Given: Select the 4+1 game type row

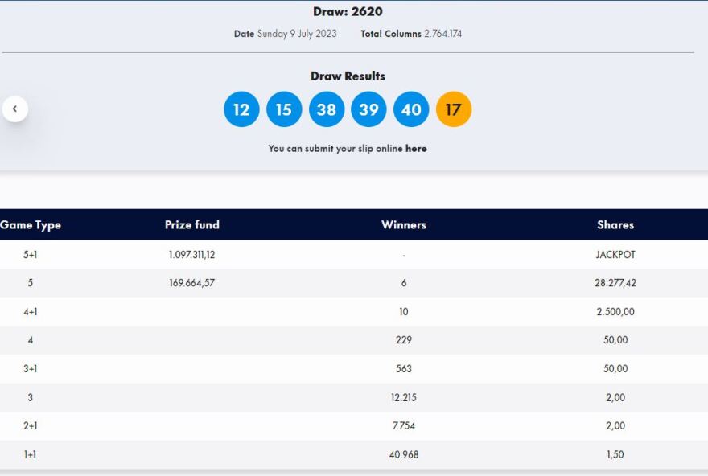Looking at the screenshot, I should pyautogui.click(x=31, y=312).
